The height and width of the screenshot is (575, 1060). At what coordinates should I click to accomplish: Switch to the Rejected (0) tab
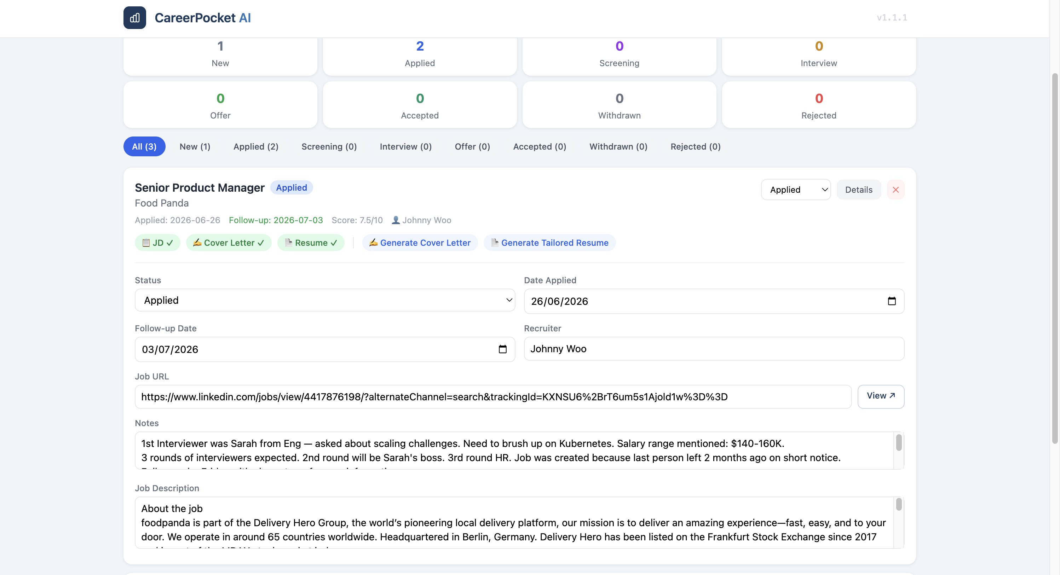click(696, 146)
